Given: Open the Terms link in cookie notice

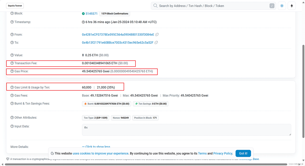Looking at the screenshot, I should (202, 154).
